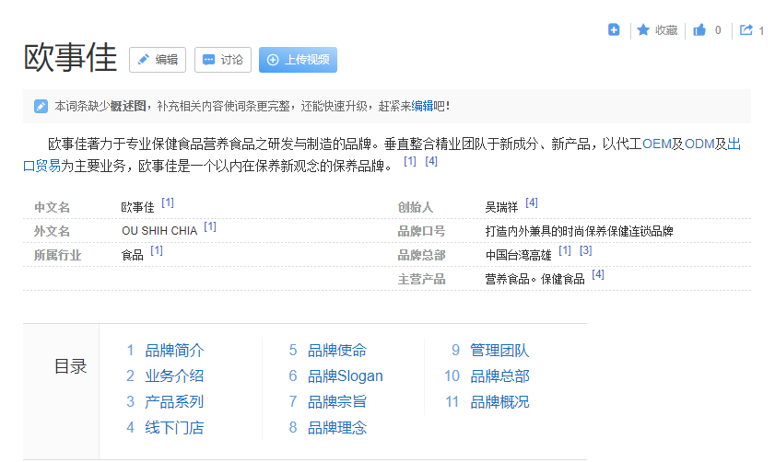Image resolution: width=775 pixels, height=462 pixels.
Task: Open the ODM link in summary
Action: (699, 144)
